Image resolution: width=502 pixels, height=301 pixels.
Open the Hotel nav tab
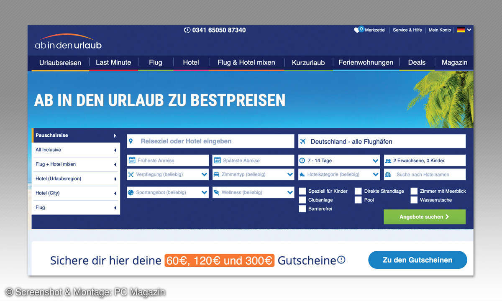pyautogui.click(x=191, y=63)
